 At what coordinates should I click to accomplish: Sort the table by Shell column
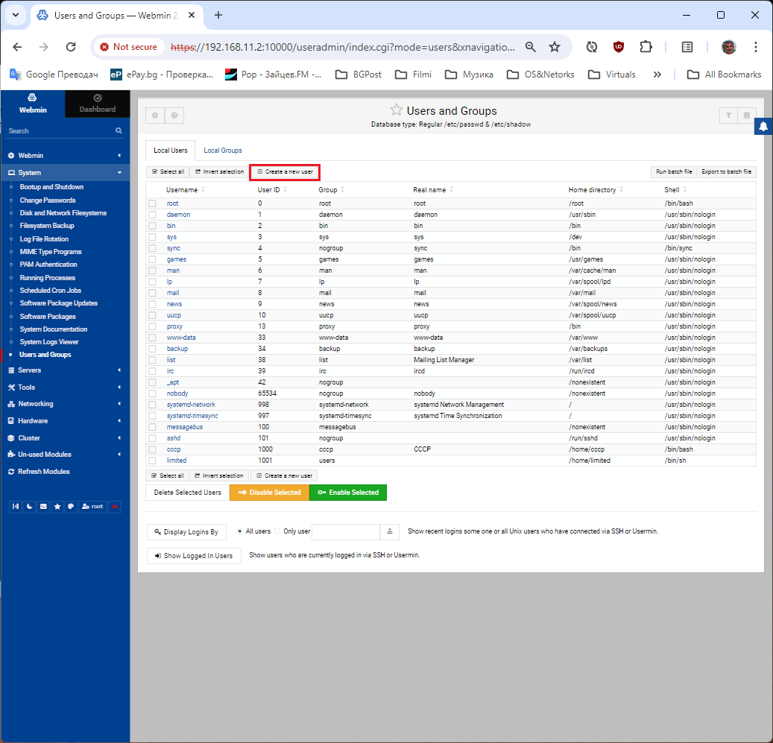click(675, 190)
